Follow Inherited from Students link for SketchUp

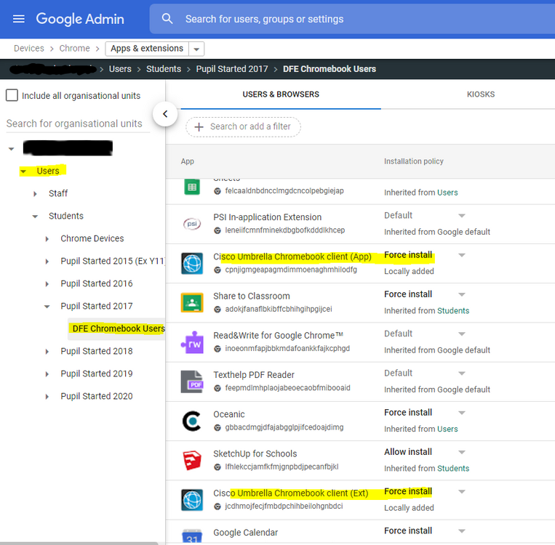click(453, 469)
